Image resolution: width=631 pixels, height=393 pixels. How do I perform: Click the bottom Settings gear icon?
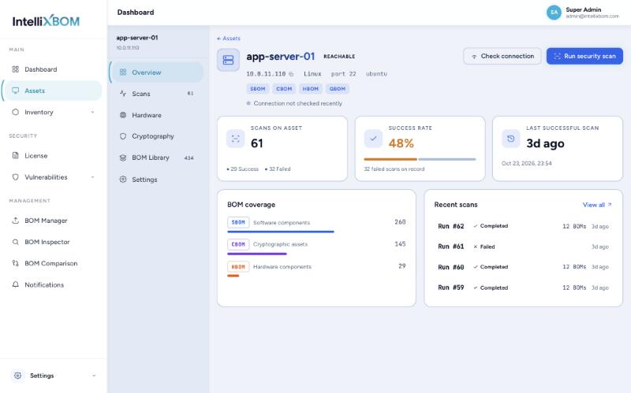[17, 376]
